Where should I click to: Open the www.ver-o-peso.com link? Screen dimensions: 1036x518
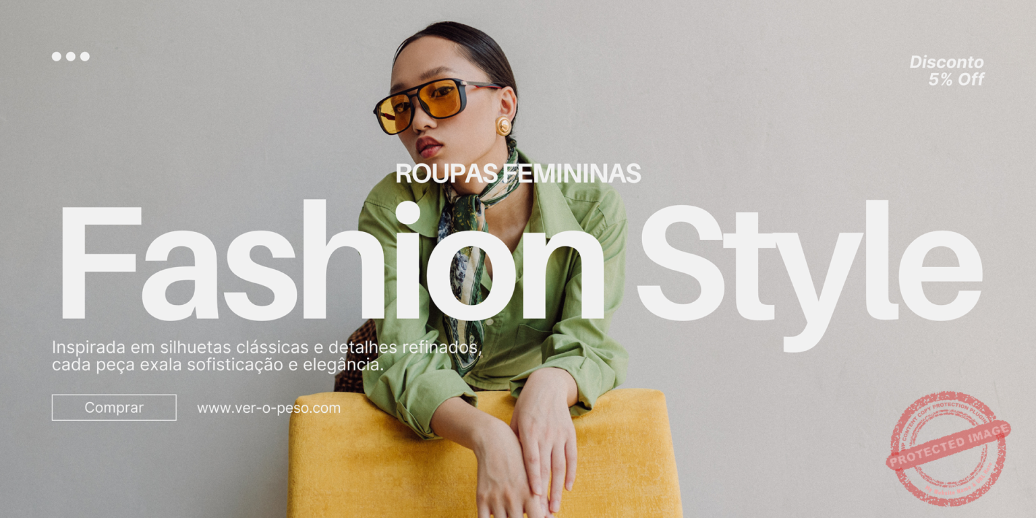[268, 408]
